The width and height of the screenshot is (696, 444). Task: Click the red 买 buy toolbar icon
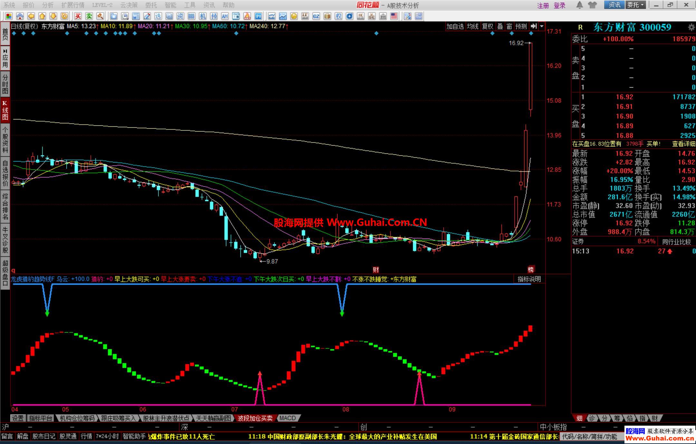pos(78,16)
